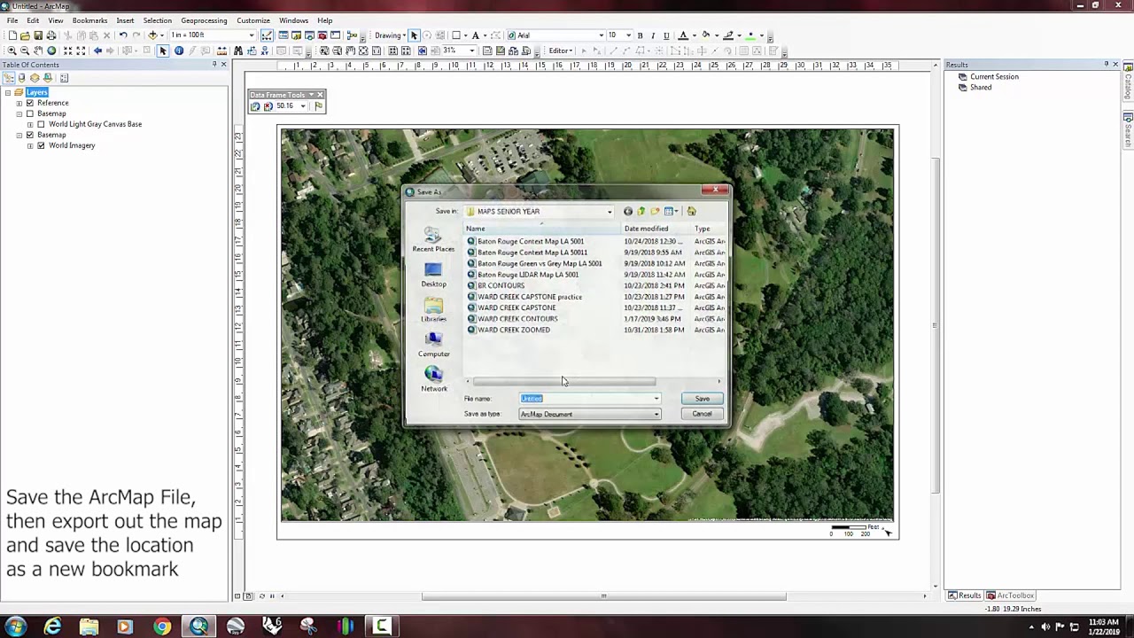The width and height of the screenshot is (1134, 638).
Task: Select the Identify info tool
Action: pyautogui.click(x=178, y=51)
